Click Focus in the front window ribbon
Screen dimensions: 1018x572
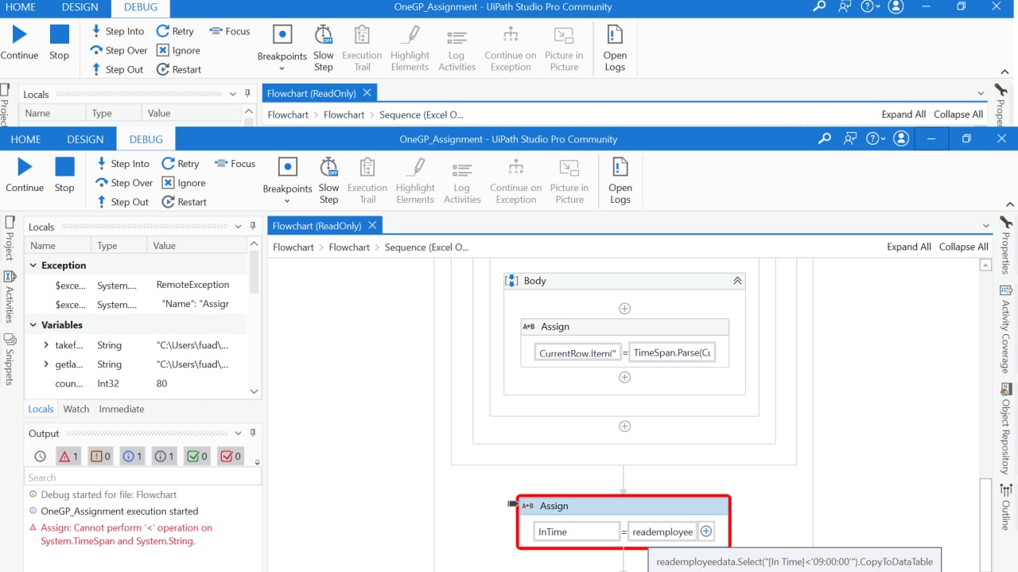pyautogui.click(x=235, y=164)
